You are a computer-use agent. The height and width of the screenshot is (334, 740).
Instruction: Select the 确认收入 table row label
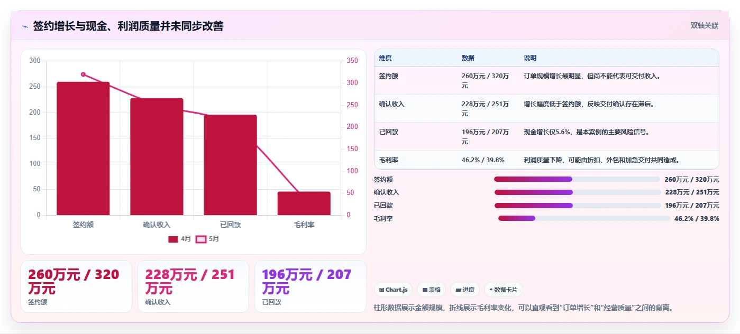point(392,104)
